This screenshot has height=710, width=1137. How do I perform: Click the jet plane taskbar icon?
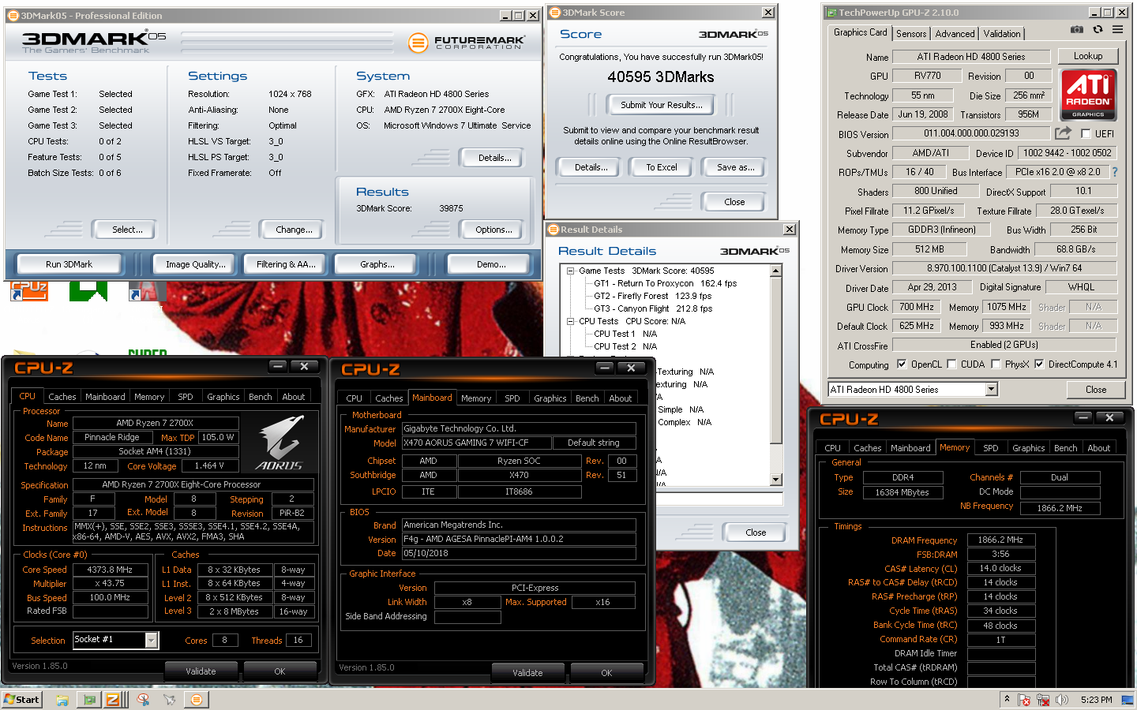pyautogui.click(x=169, y=700)
